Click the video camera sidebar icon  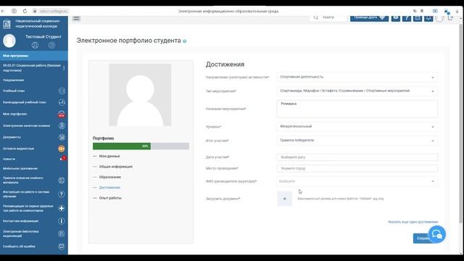point(61,149)
